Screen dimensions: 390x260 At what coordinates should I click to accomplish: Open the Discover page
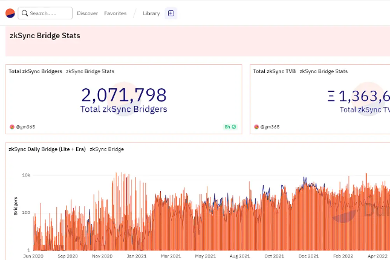click(87, 13)
